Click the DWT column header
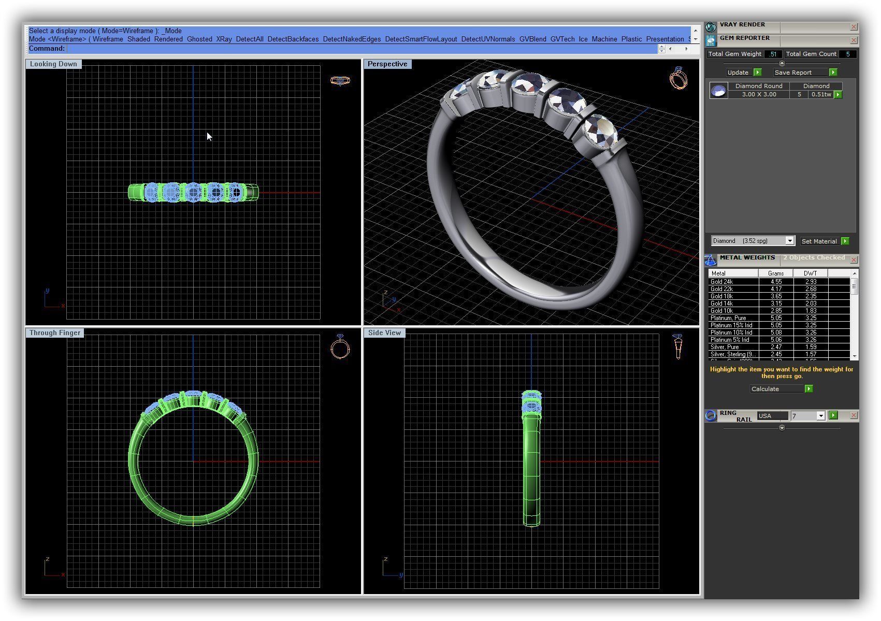The height and width of the screenshot is (621, 881). tap(811, 273)
